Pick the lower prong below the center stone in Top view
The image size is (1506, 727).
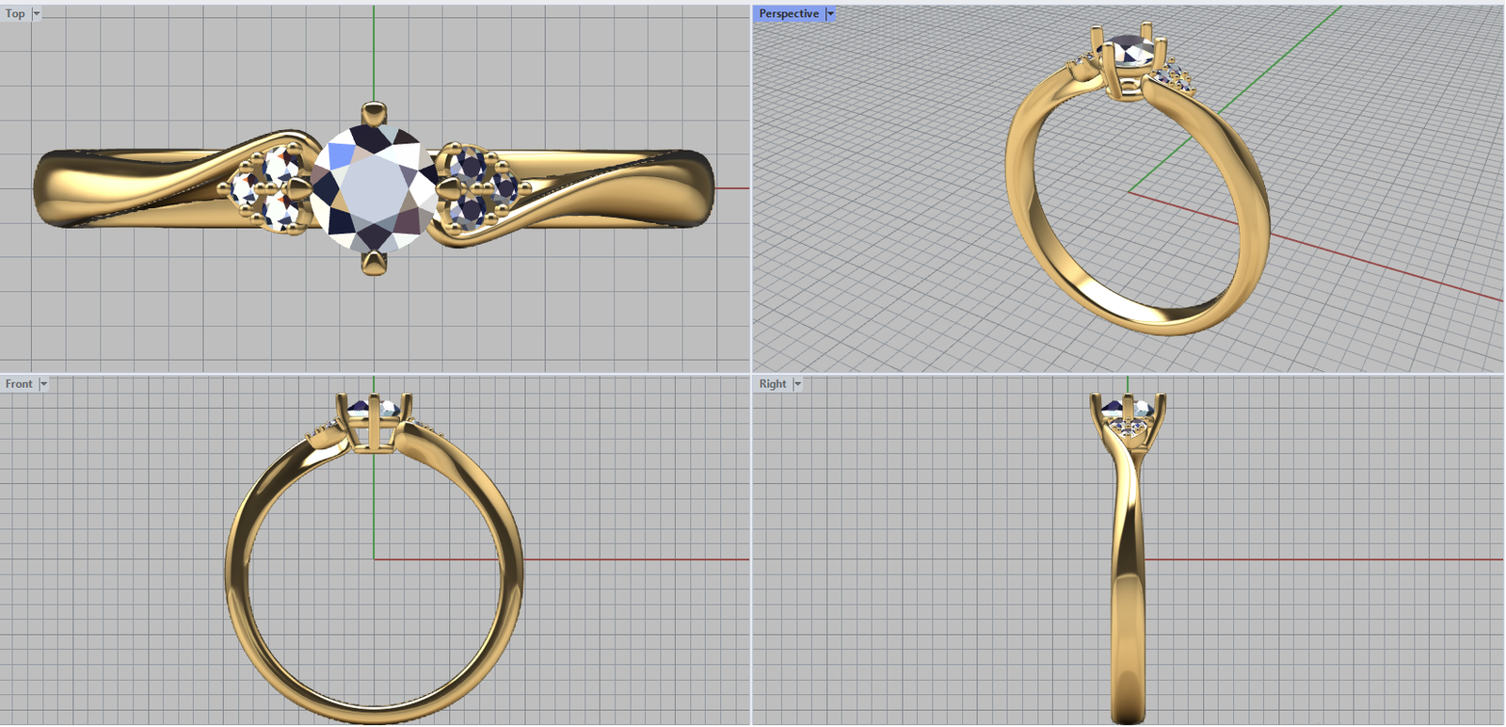click(x=374, y=262)
